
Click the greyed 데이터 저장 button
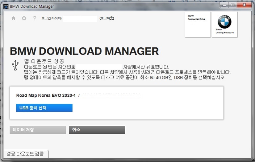(x=38, y=130)
